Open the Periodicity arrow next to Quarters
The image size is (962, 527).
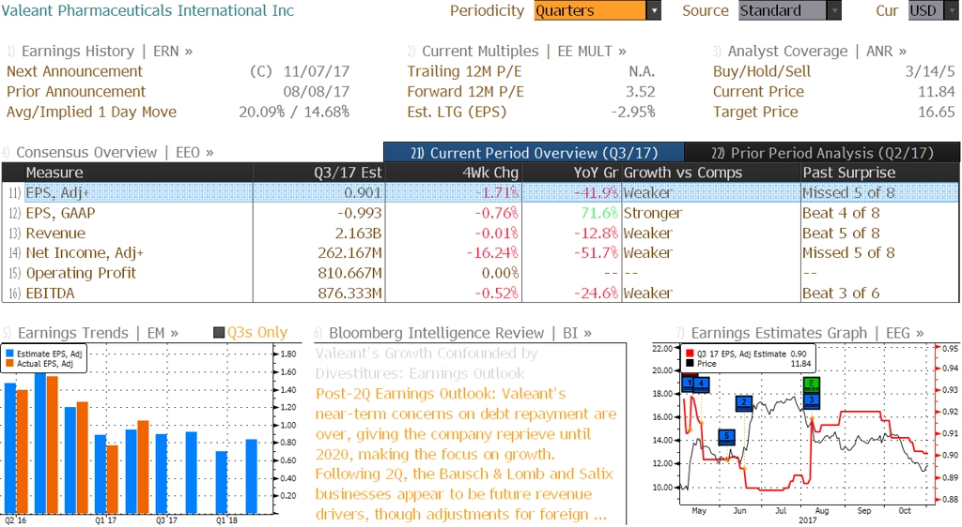point(654,10)
